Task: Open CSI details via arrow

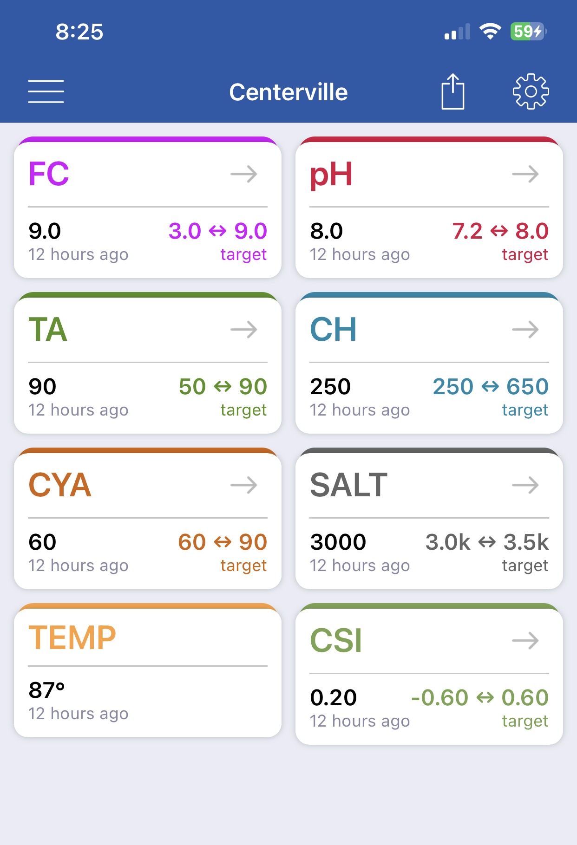Action: (525, 641)
